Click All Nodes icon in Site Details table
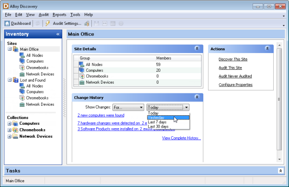Image resolution: width=289 pixels, height=187 pixels. (x=82, y=64)
